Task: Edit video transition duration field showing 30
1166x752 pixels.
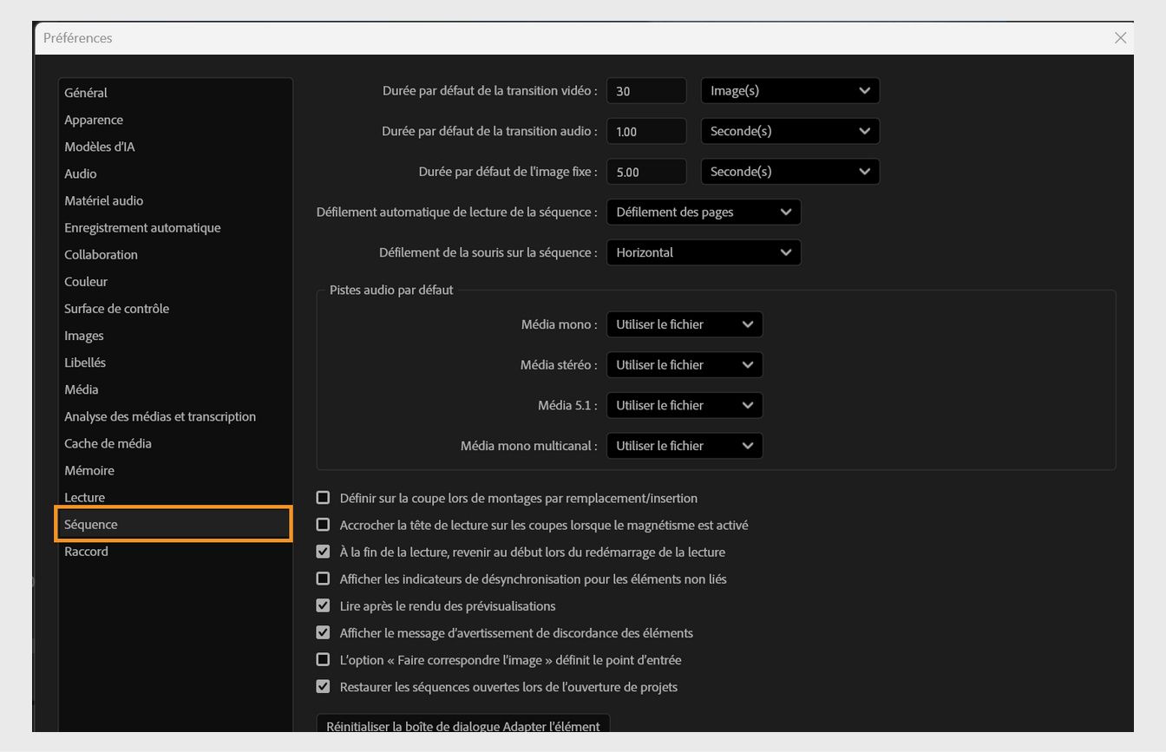Action: pos(646,91)
